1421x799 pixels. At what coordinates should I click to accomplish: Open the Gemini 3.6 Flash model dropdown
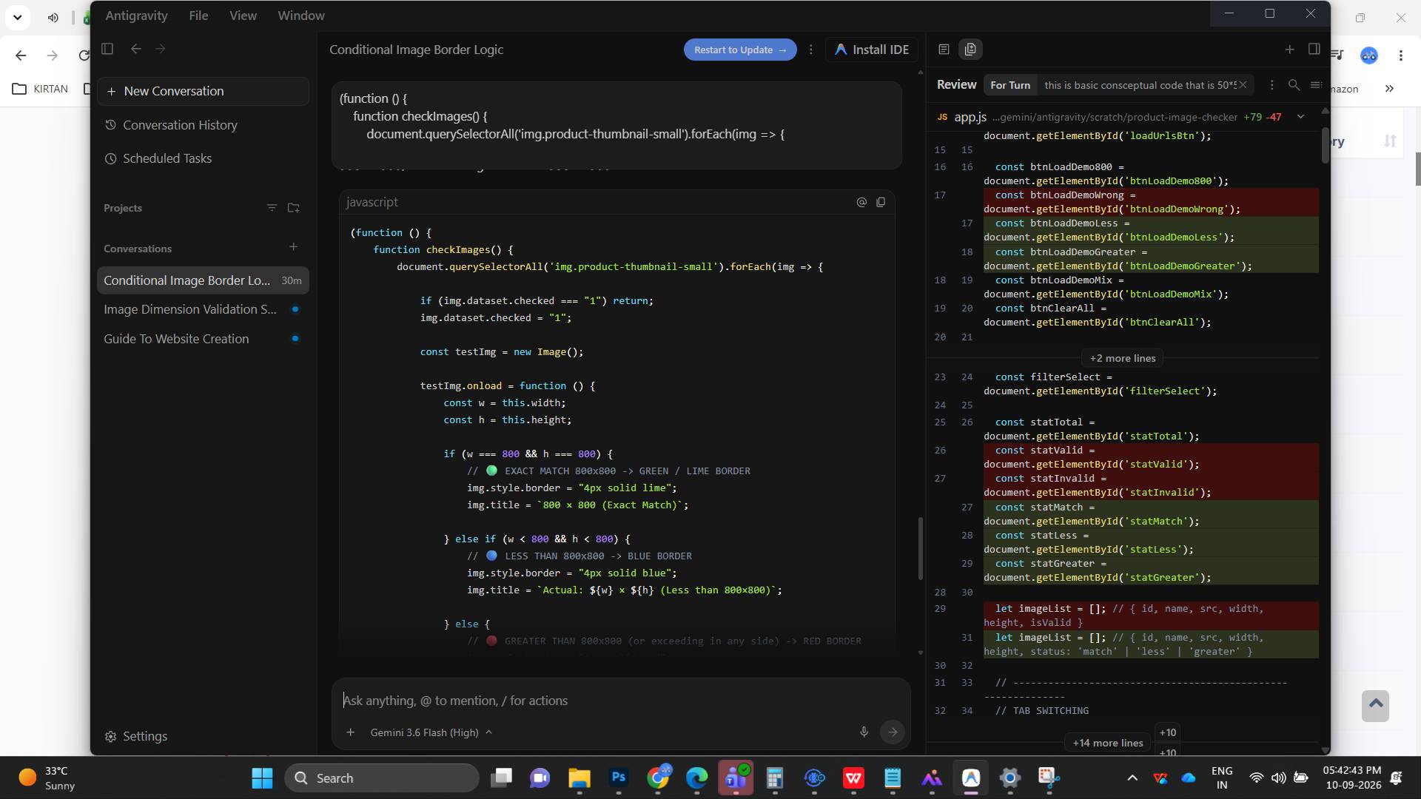point(431,732)
